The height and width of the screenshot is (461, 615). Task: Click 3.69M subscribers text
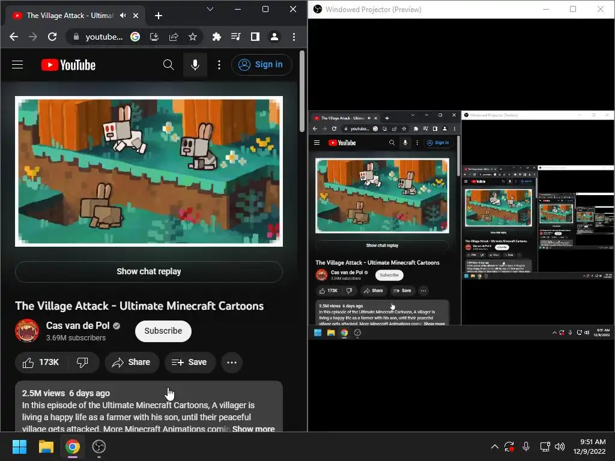point(76,337)
